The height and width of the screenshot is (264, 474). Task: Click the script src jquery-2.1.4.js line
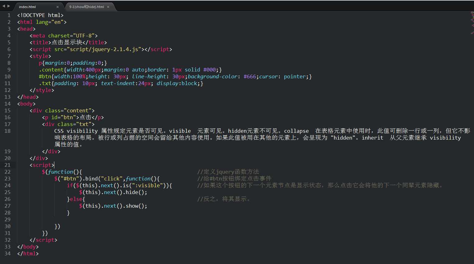coord(101,49)
